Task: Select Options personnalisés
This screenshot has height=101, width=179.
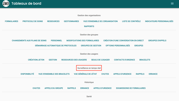Action: [x=118, y=46]
